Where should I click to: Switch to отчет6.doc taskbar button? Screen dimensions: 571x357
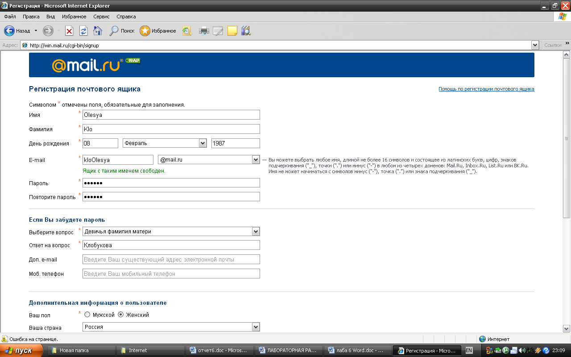[220, 351]
